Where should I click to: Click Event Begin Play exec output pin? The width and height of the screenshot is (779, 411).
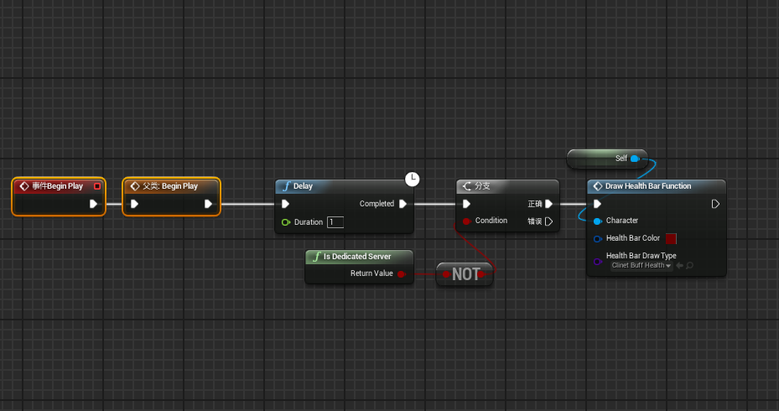(93, 204)
